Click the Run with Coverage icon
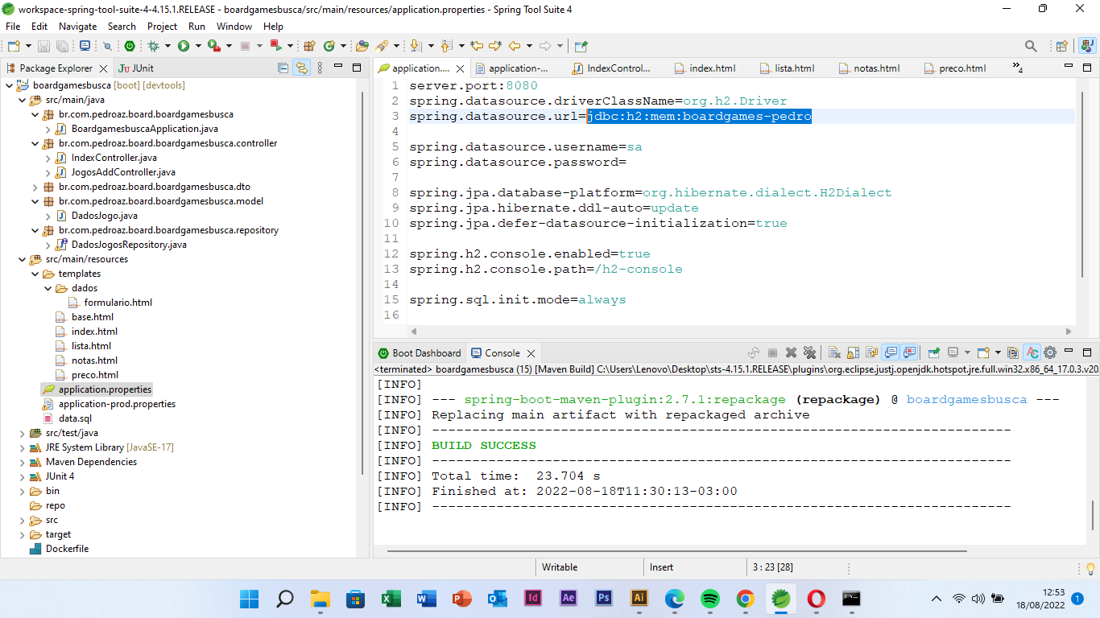The image size is (1100, 618). coord(214,46)
